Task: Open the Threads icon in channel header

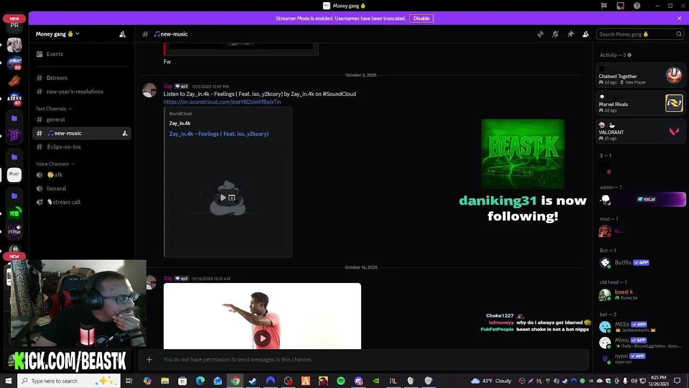Action: [x=540, y=34]
